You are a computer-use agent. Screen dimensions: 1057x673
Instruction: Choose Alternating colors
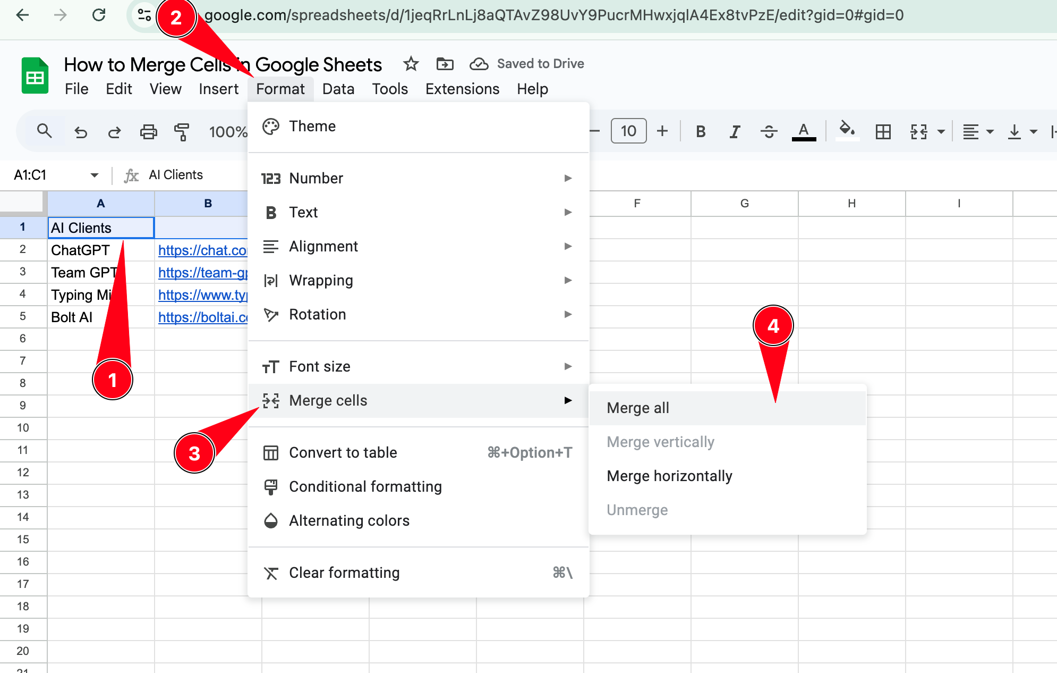coord(419,520)
